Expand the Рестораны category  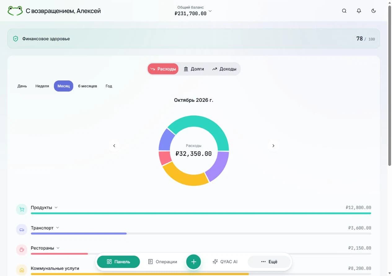pos(58,248)
